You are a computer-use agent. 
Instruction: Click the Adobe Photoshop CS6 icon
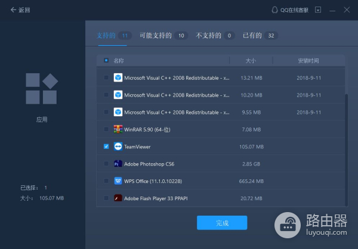(x=118, y=164)
